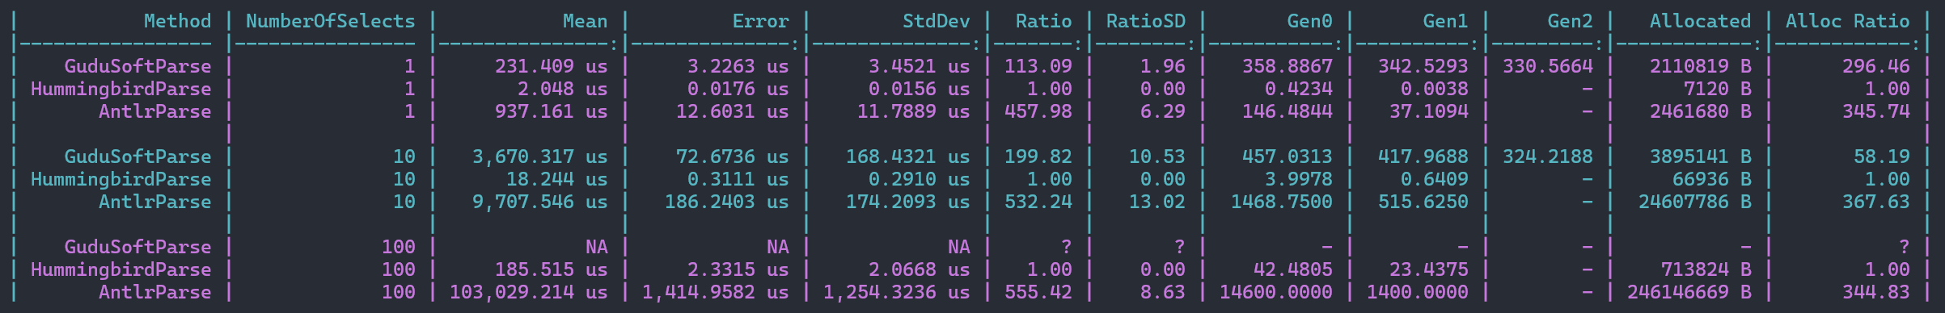Click the Gen1 column header
This screenshot has height=313, width=1945.
[1445, 21]
